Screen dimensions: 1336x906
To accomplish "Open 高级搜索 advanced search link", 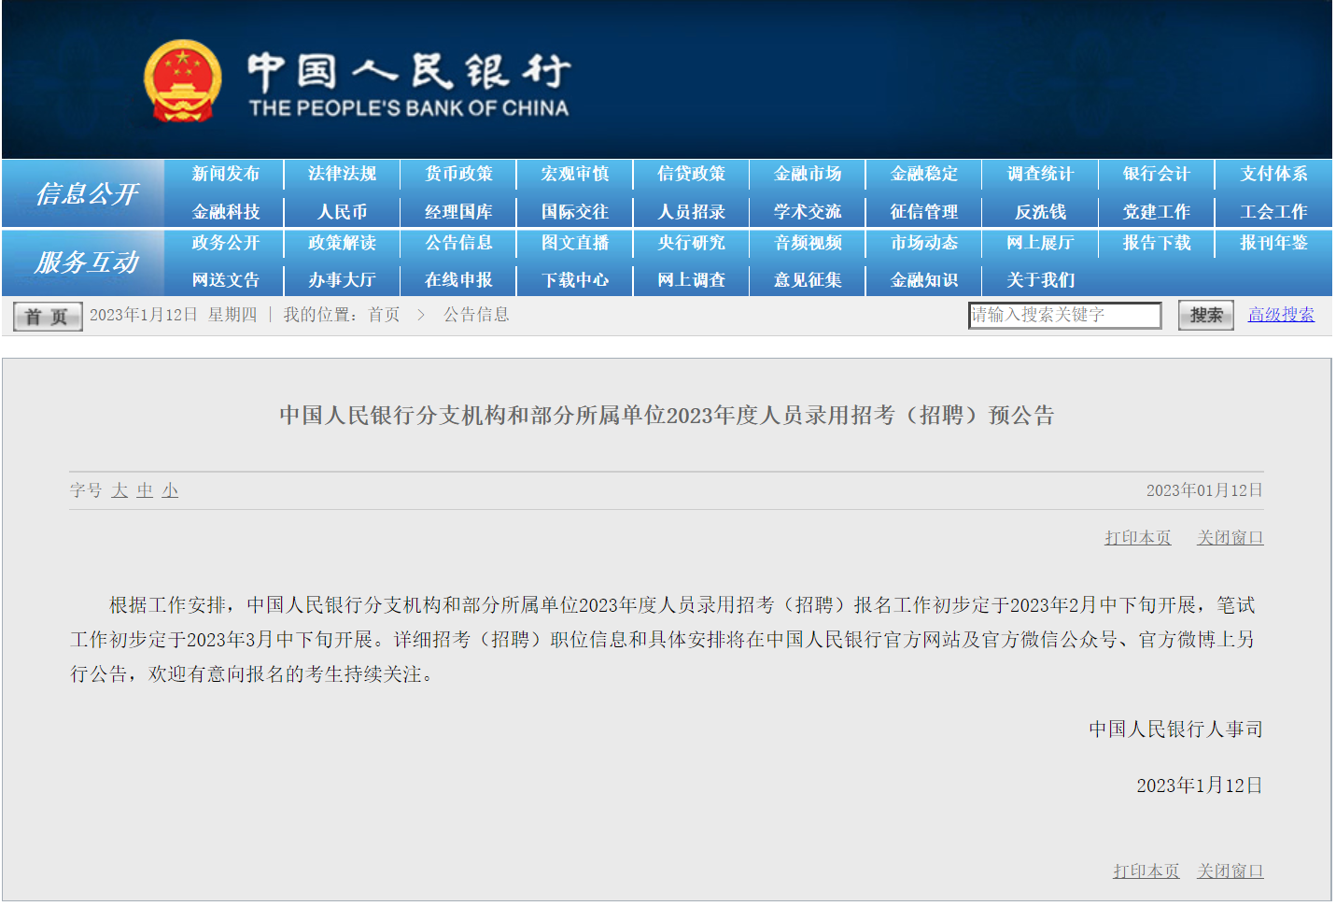I will (x=1281, y=315).
